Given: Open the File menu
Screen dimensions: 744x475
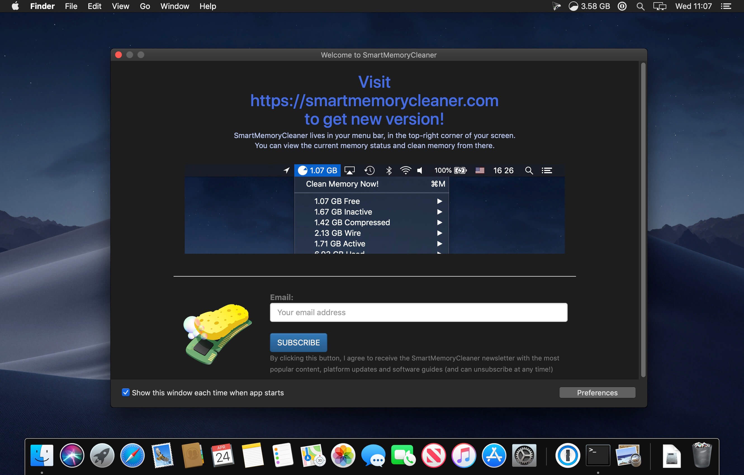Looking at the screenshot, I should tap(71, 6).
